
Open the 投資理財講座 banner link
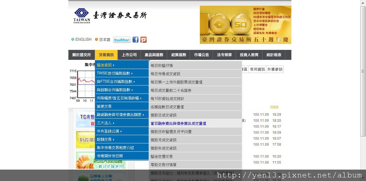point(262,13)
